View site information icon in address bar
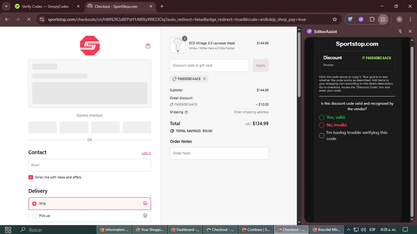Image resolution: width=417 pixels, height=234 pixels. click(42, 19)
